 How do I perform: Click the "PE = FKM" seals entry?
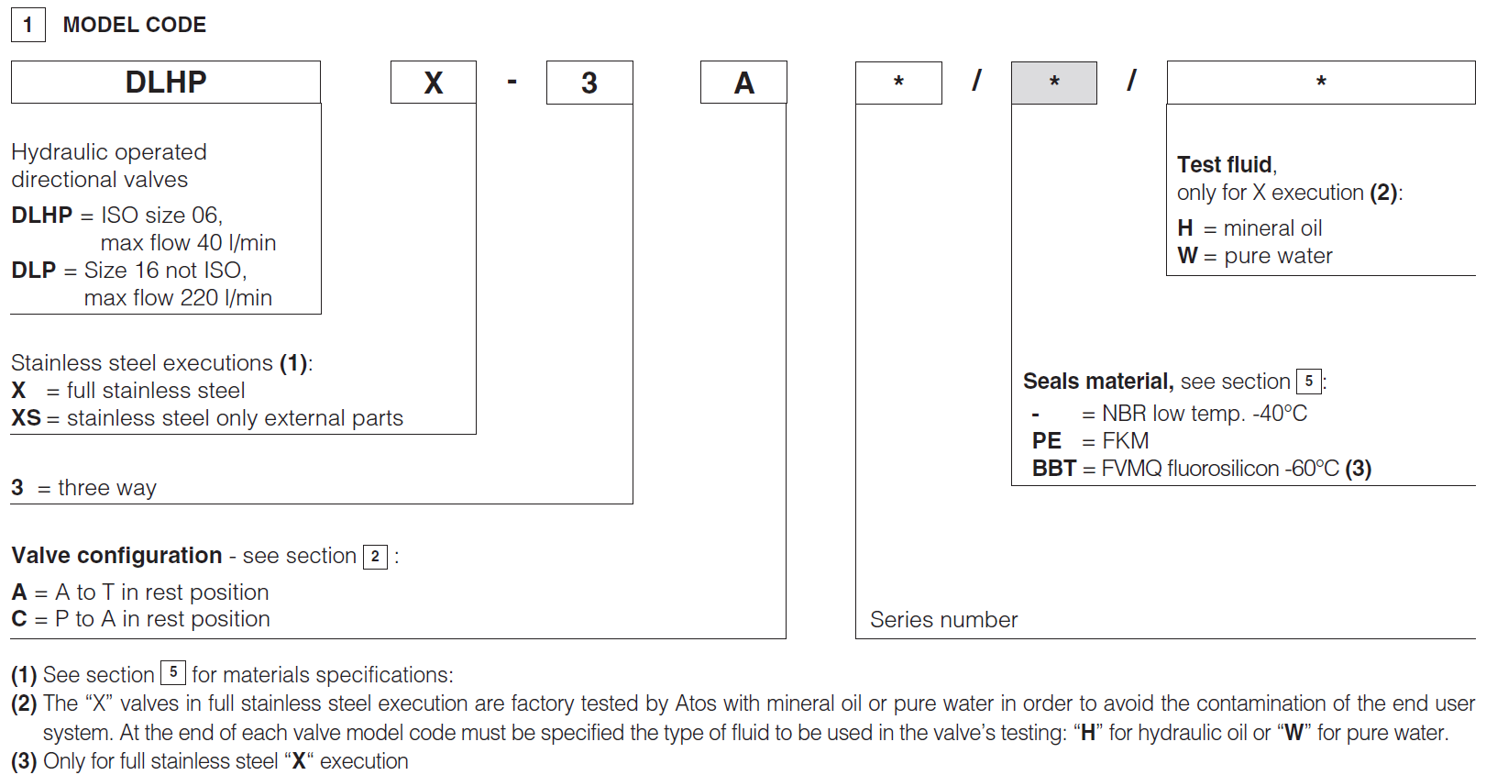[x=1090, y=441]
